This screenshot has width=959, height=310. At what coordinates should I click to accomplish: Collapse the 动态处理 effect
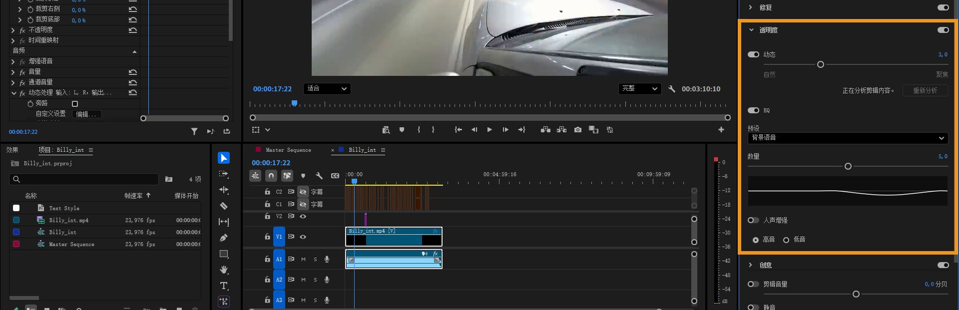pyautogui.click(x=14, y=93)
